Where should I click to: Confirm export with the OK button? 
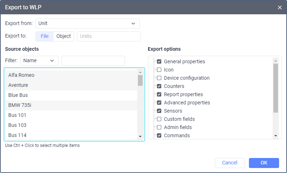pos(264,163)
